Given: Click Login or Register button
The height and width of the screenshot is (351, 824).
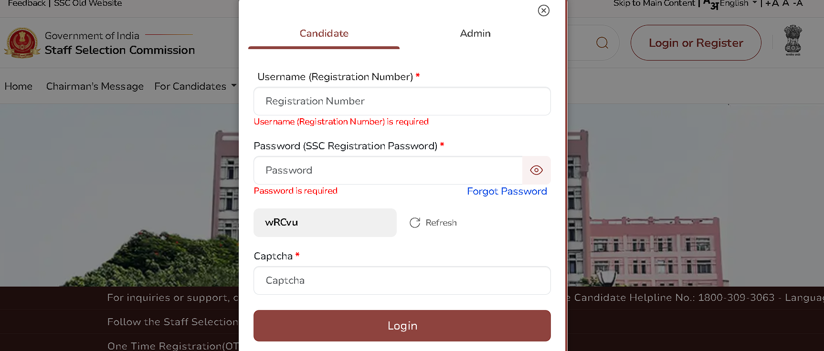Looking at the screenshot, I should [696, 43].
